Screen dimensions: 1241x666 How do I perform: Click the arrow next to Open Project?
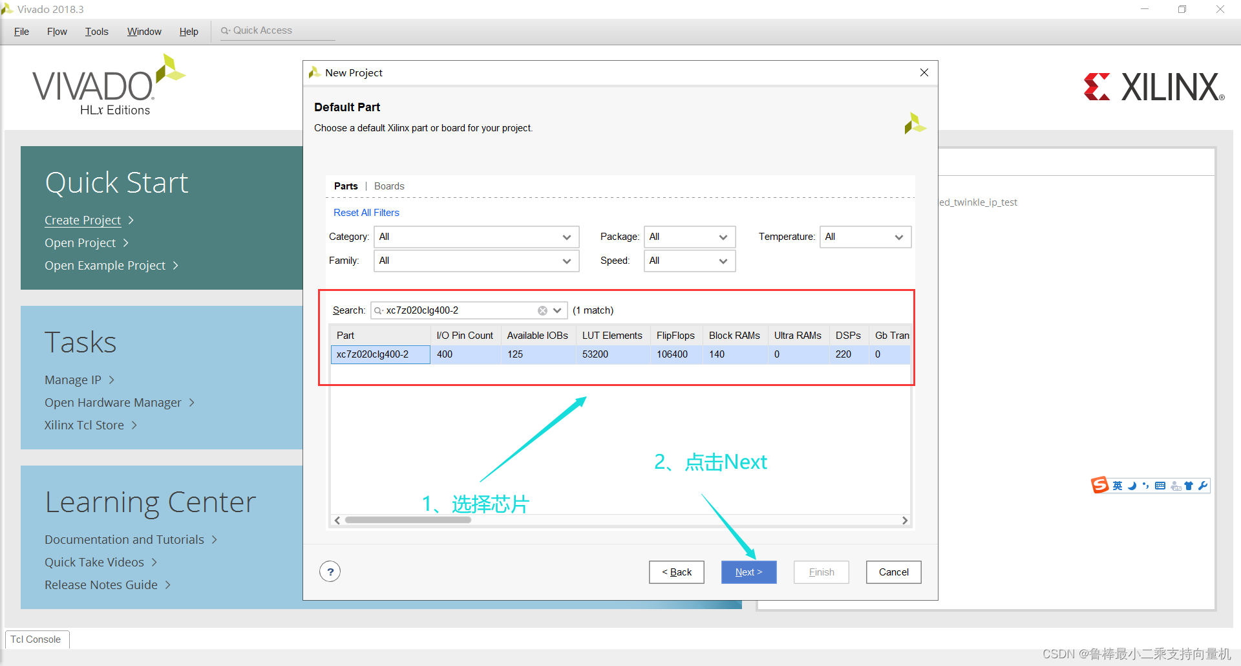click(x=126, y=243)
